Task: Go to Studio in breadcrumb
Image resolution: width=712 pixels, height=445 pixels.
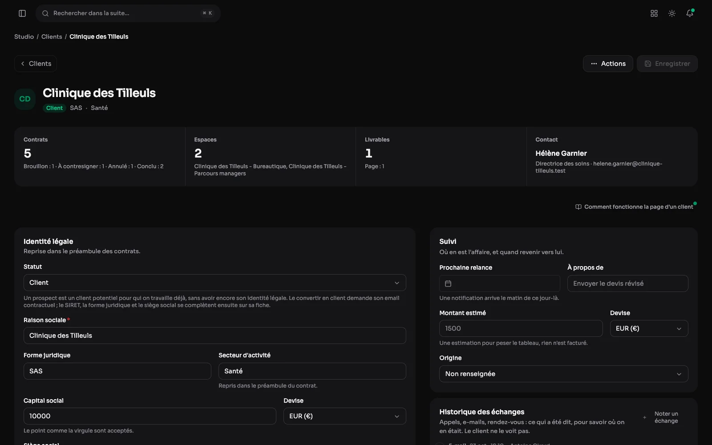Action: pyautogui.click(x=24, y=36)
